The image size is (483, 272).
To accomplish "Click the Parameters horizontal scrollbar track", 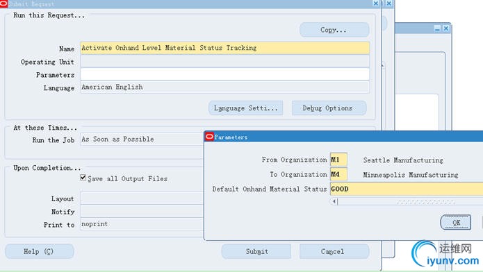I will point(410,202).
